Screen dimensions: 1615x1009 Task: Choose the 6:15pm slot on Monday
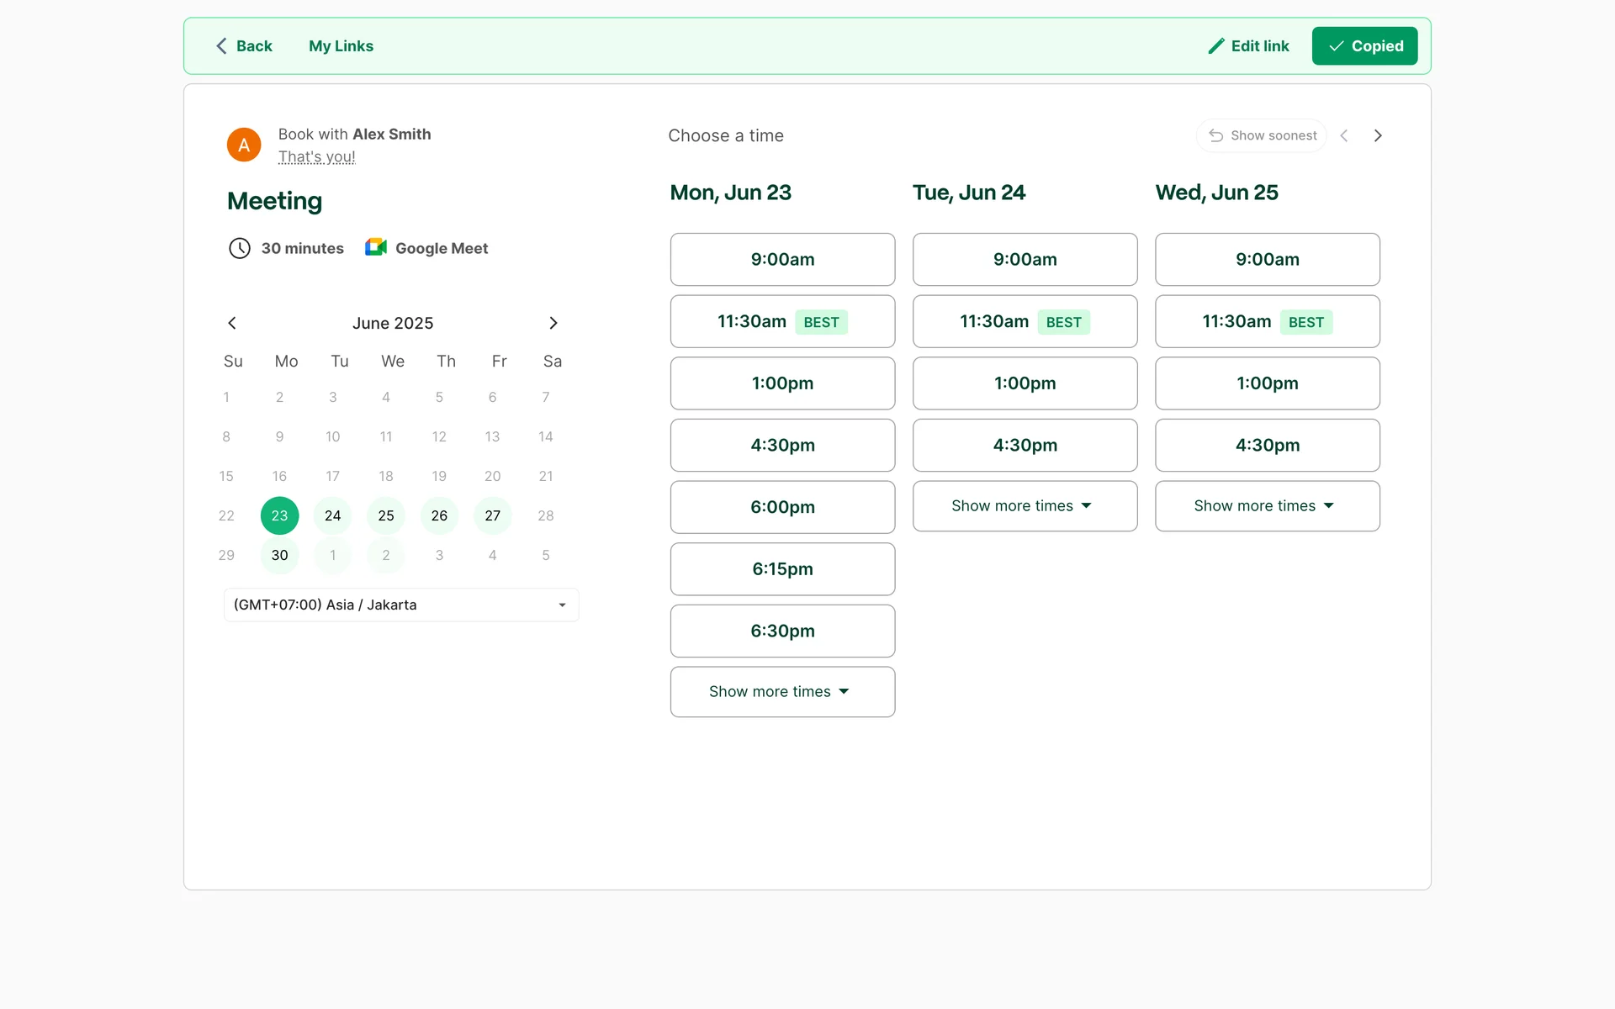[x=781, y=569]
